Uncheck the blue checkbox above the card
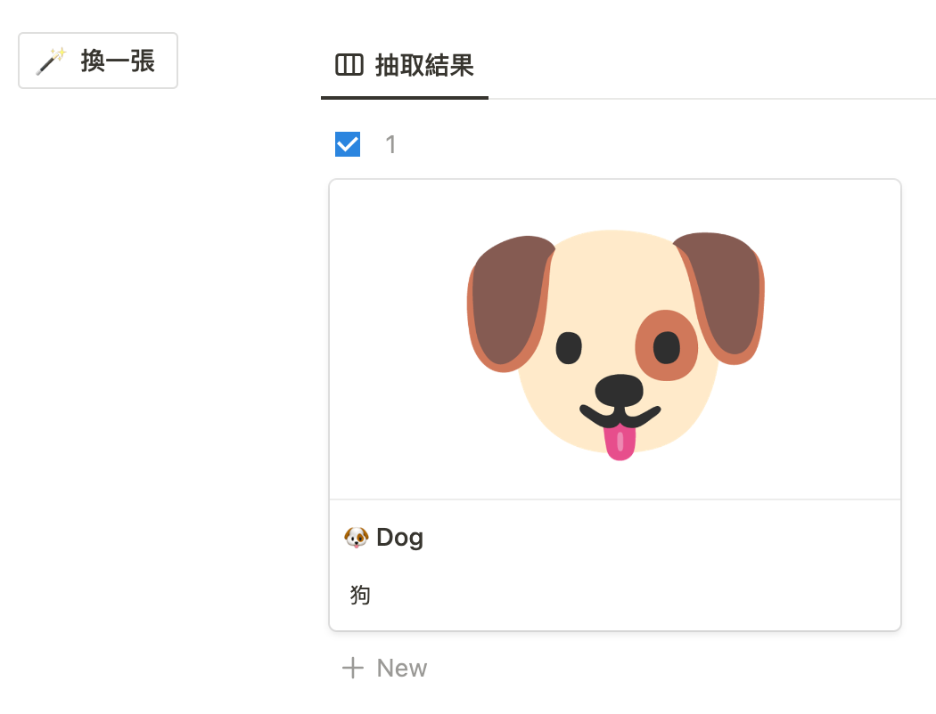 (347, 143)
